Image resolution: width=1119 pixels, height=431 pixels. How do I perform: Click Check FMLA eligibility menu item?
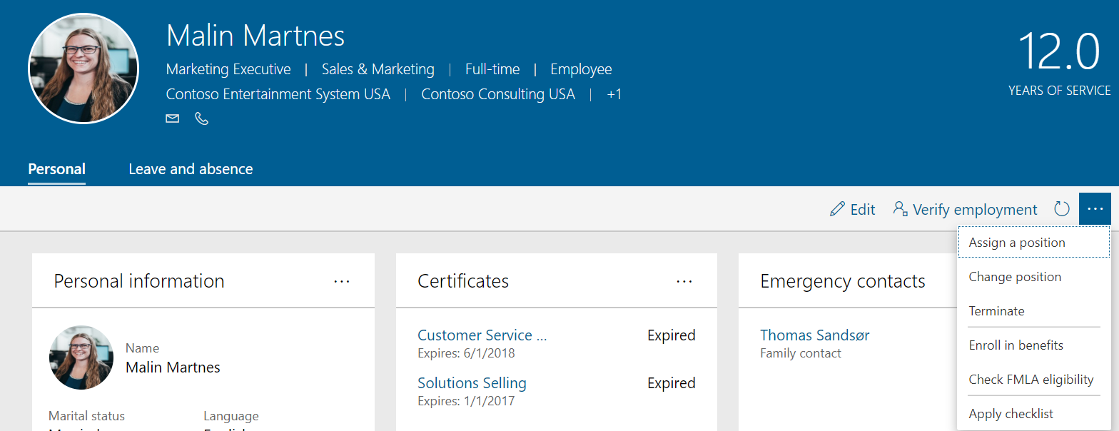click(x=1031, y=380)
